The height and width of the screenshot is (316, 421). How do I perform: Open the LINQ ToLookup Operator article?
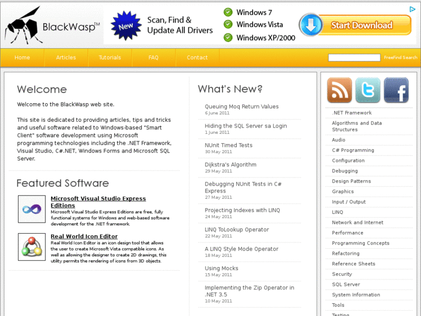tap(237, 230)
